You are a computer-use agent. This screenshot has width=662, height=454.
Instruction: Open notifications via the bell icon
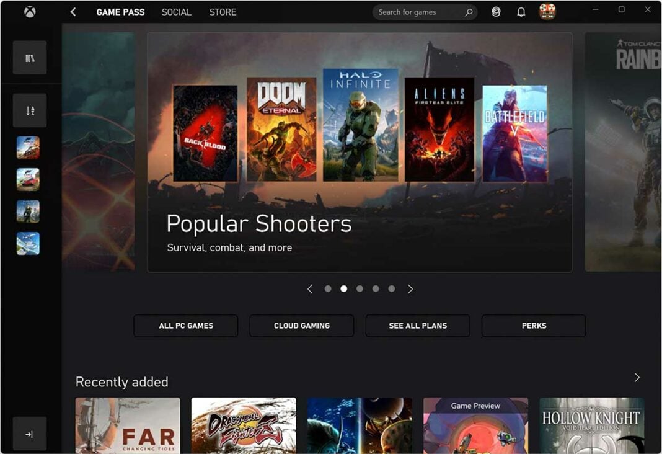point(521,12)
